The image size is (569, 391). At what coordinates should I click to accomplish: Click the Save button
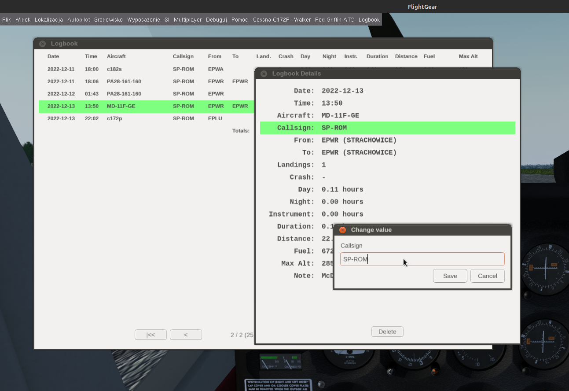[x=450, y=276]
